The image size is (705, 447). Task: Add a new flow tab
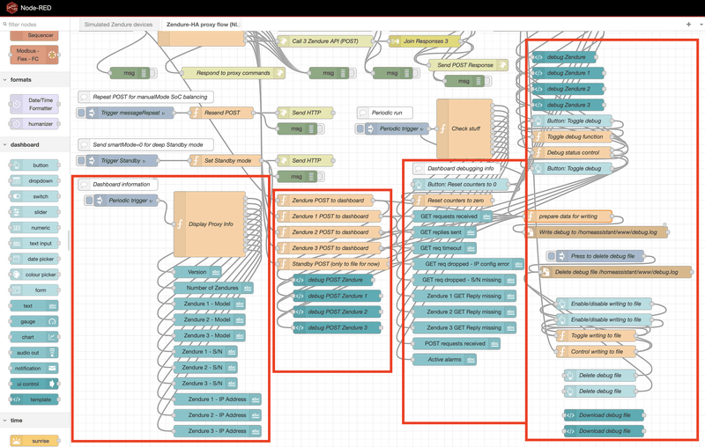click(x=688, y=25)
